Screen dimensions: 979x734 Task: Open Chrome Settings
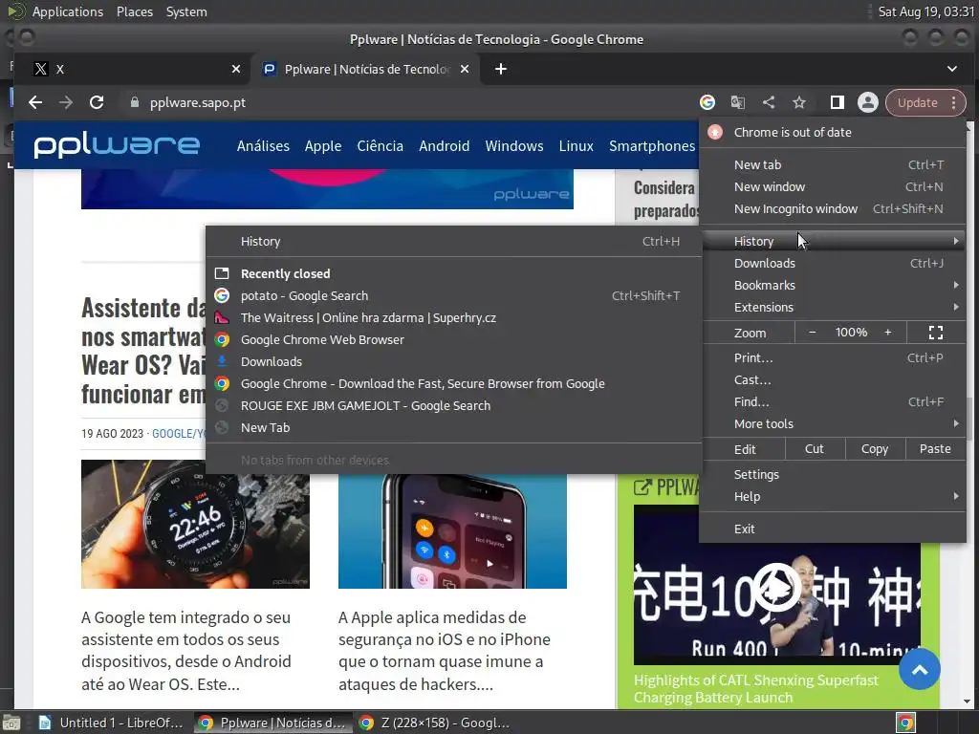coord(833,474)
